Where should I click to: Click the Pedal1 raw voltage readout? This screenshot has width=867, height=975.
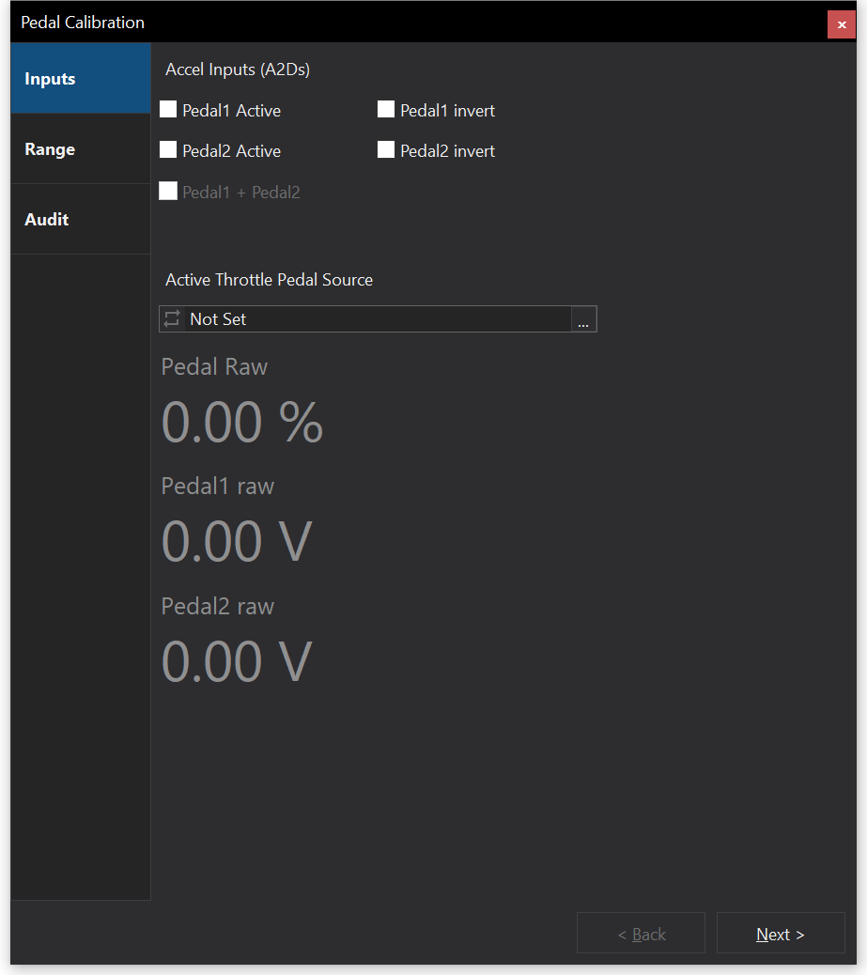pyautogui.click(x=237, y=542)
